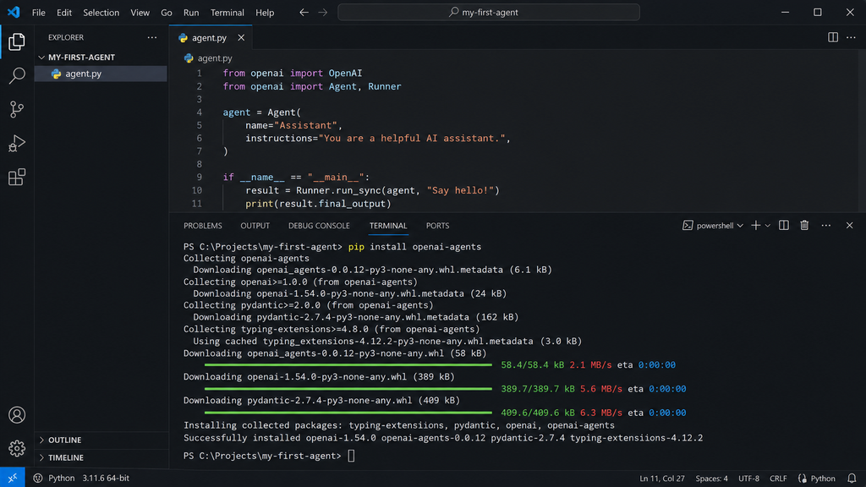Click the VS Code logo icon
Viewport: 866px width, 487px height.
click(14, 12)
